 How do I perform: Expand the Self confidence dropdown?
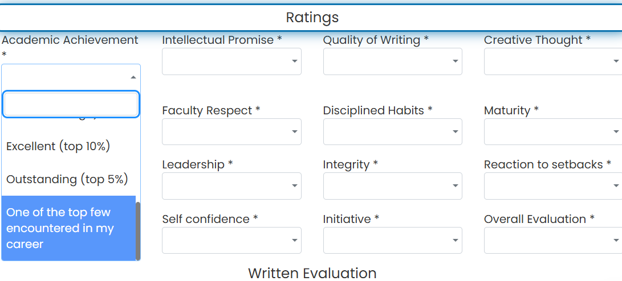pos(231,240)
